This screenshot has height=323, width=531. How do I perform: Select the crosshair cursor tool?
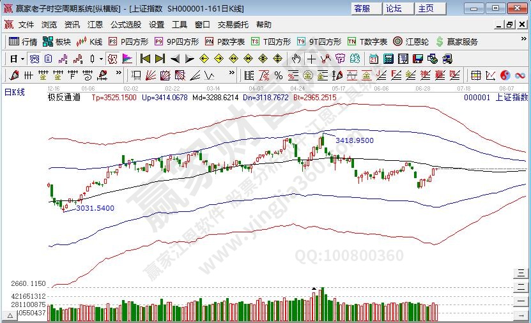(x=311, y=59)
